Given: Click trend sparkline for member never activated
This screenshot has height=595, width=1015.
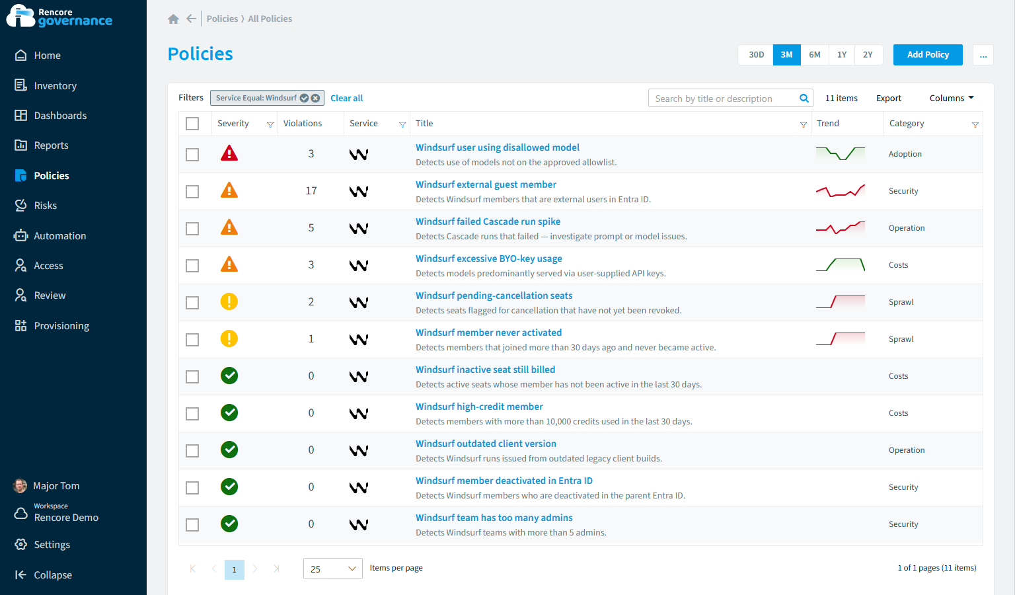Looking at the screenshot, I should pyautogui.click(x=841, y=339).
